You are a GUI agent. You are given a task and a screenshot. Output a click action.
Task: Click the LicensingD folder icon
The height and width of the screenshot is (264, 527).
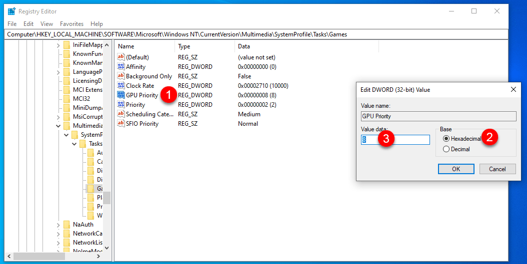tap(67, 80)
